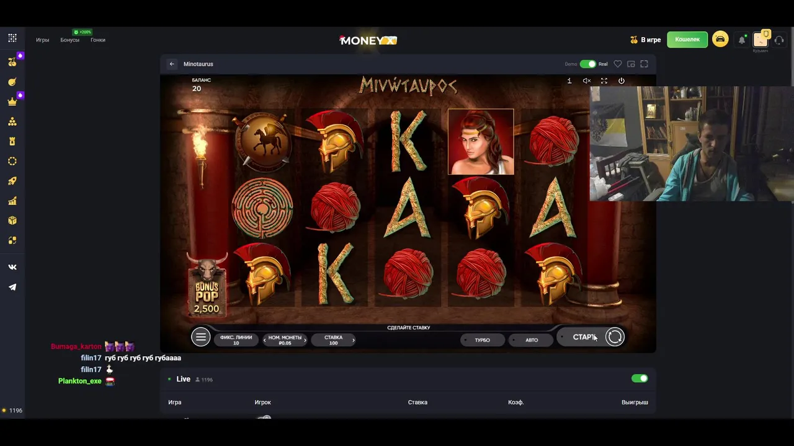
Task: Click chat username Plankton_exe
Action: coord(79,381)
